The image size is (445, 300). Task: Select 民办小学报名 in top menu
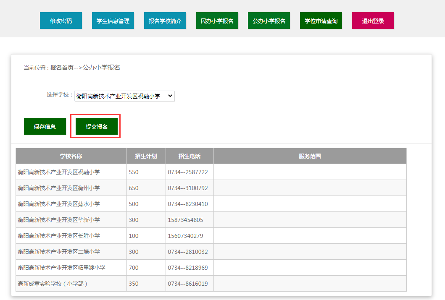217,21
